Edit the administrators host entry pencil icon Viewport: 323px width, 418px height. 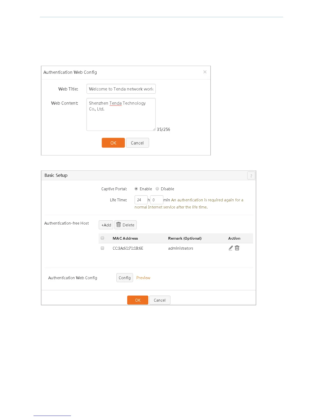click(x=231, y=248)
